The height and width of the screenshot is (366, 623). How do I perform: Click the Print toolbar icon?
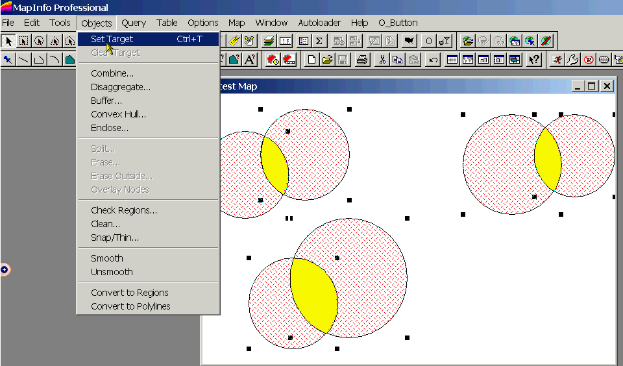tap(362, 60)
